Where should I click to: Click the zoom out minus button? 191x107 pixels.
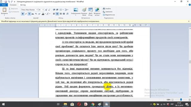pos(172,100)
